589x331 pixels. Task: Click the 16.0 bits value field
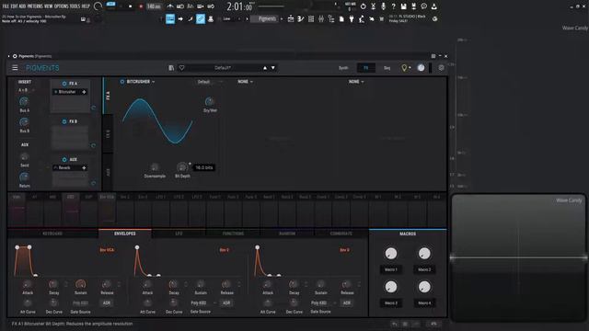pos(204,167)
